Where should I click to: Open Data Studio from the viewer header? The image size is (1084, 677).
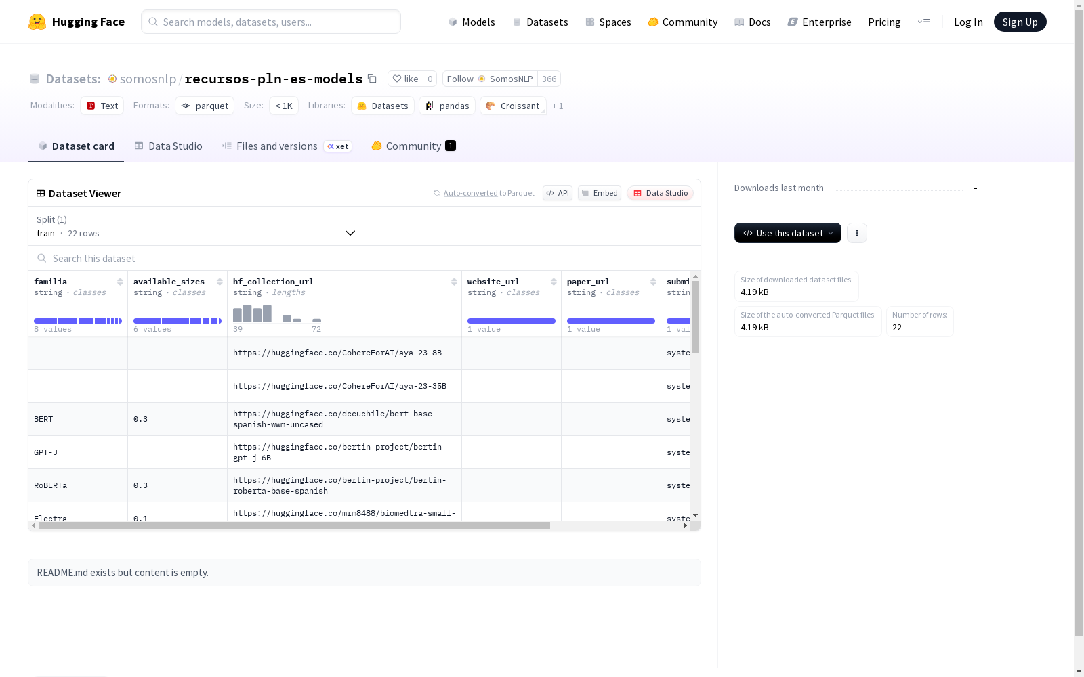click(x=660, y=193)
